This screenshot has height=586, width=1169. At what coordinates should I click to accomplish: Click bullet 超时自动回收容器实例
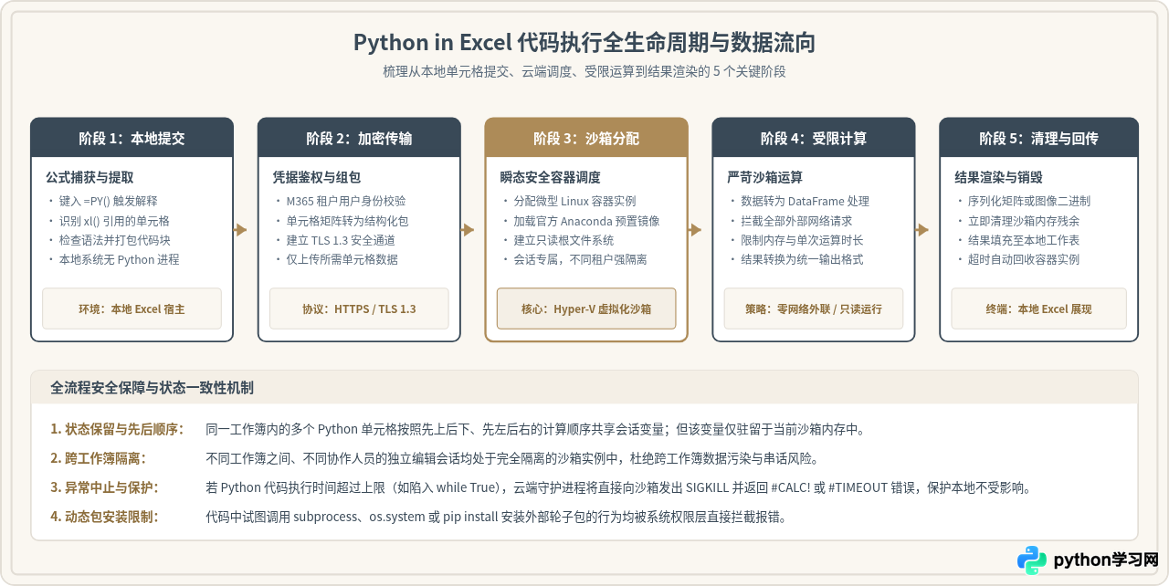point(1024,259)
